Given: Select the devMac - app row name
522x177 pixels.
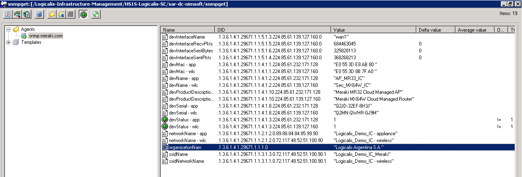Looking at the screenshot, I should (182, 65).
